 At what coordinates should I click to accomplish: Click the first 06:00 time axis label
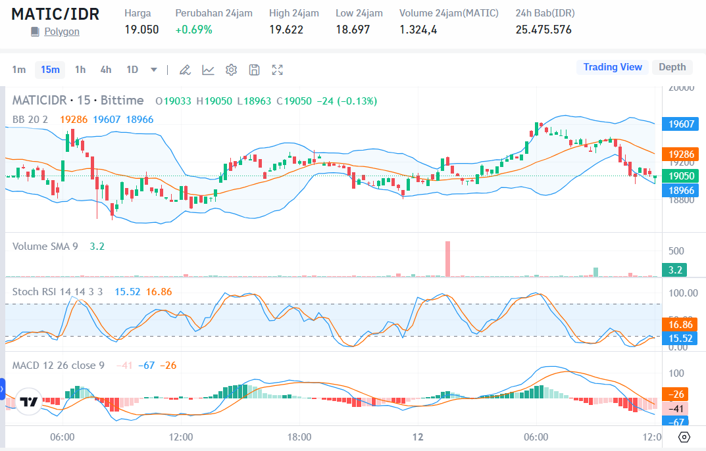click(62, 437)
